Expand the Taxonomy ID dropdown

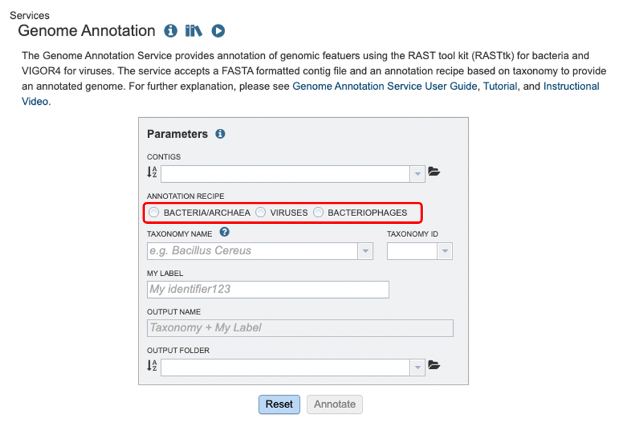click(445, 251)
